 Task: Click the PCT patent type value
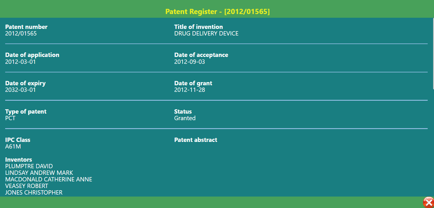tap(10, 118)
